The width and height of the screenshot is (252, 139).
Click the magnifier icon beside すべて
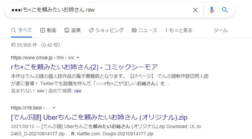14,30
